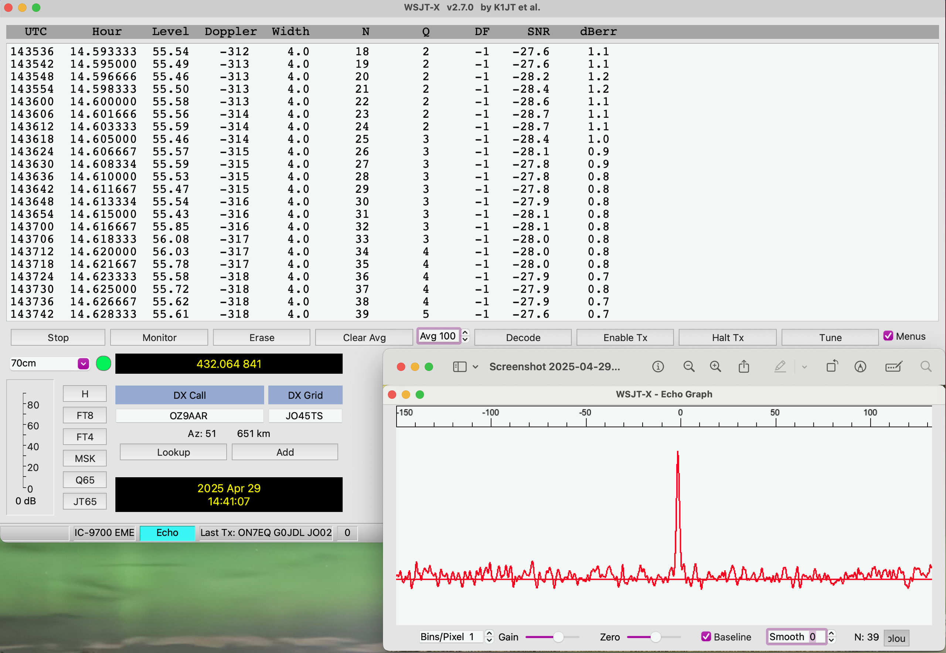Click the Preview info inspector icon

[x=658, y=367]
